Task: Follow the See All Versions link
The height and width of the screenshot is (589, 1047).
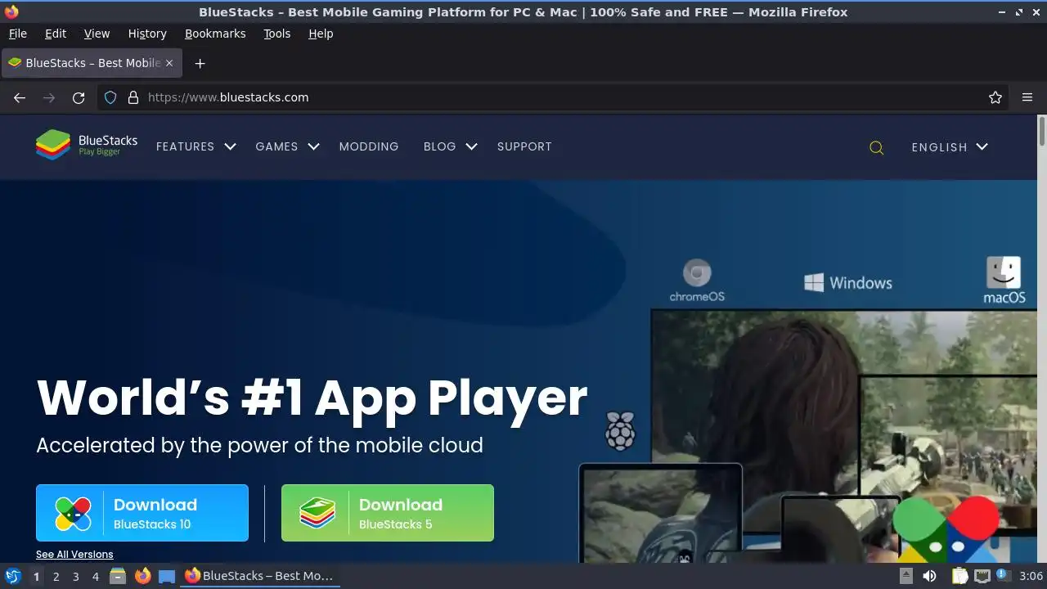Action: pyautogui.click(x=74, y=555)
